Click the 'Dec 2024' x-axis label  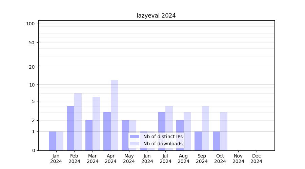point(257,159)
